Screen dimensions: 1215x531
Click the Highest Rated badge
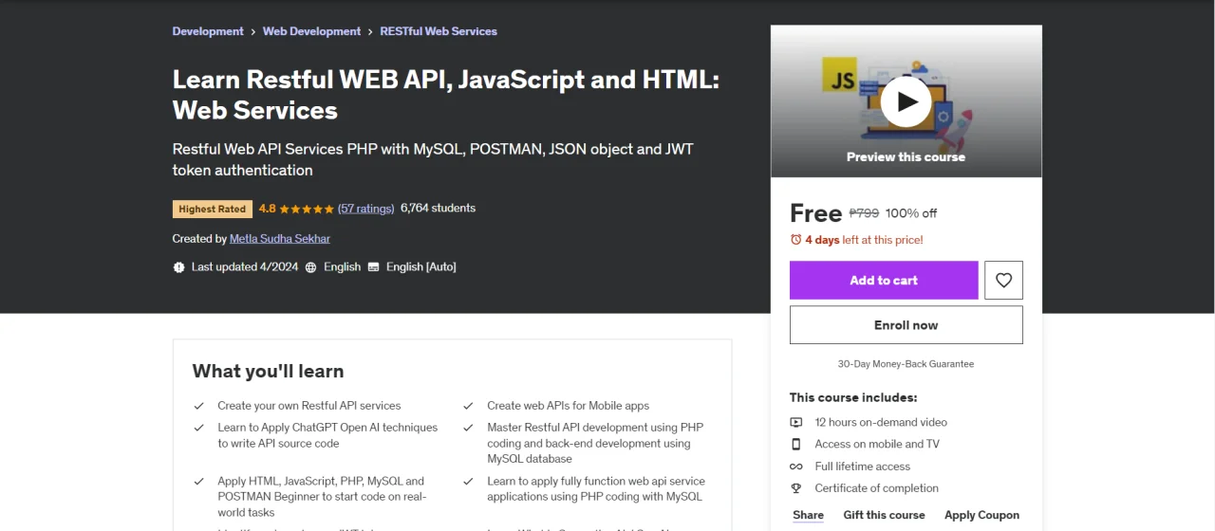[x=213, y=209]
